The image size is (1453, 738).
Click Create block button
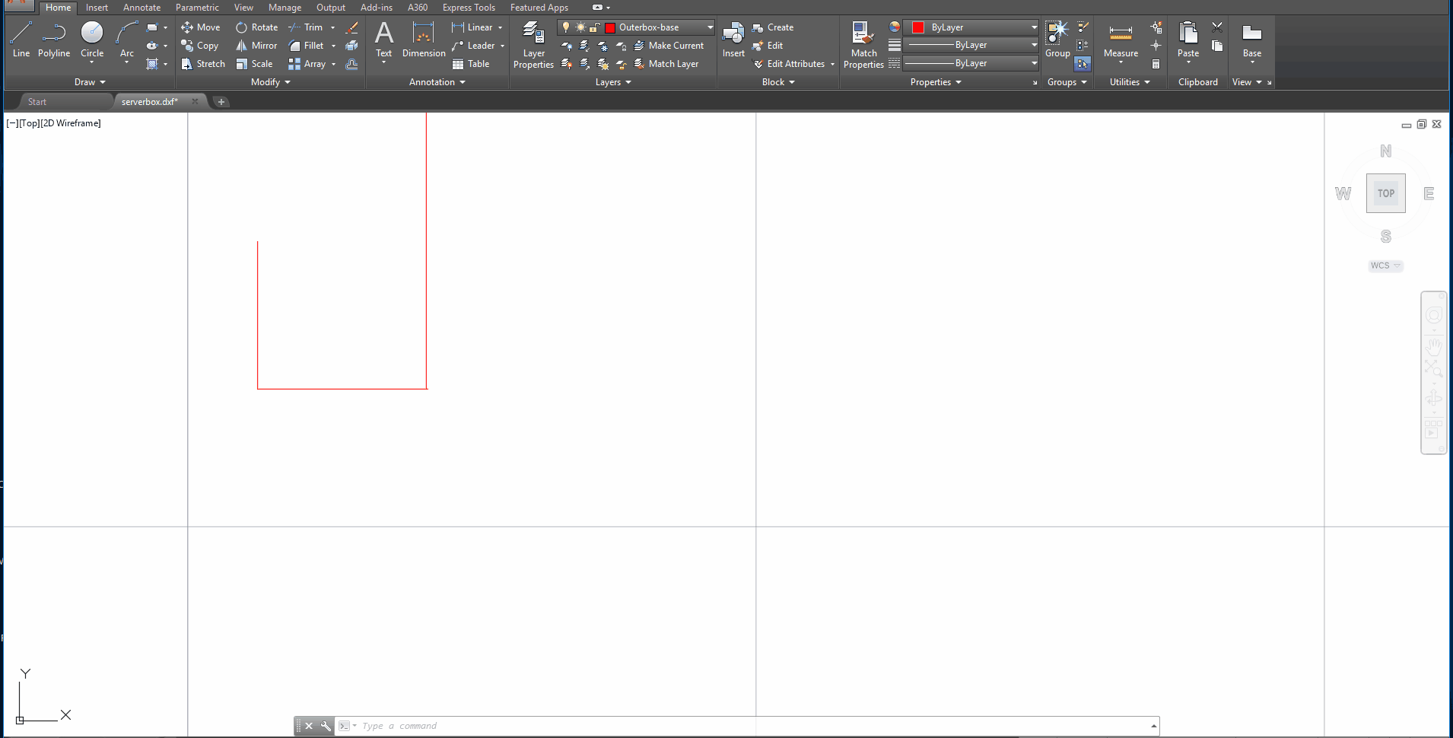[772, 27]
